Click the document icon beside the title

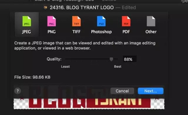click(x=45, y=7)
